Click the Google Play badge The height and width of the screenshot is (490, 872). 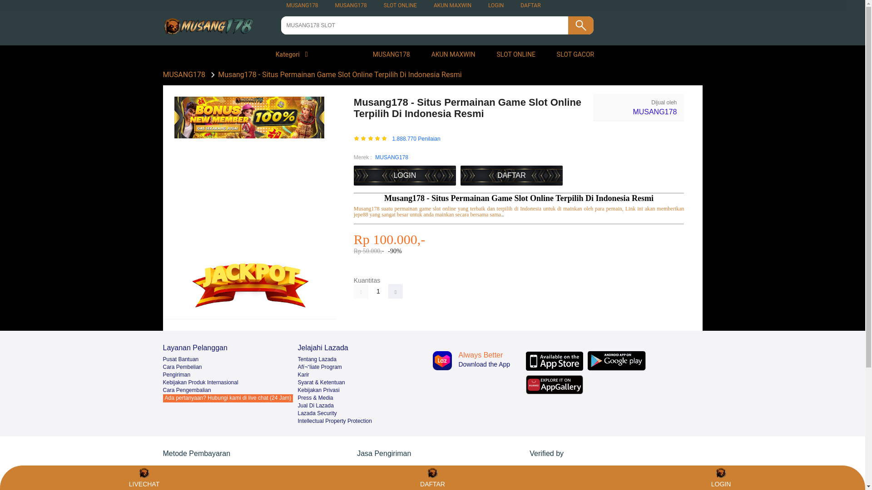616,361
